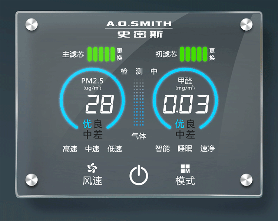Click the blue 优 under PM2.5
Viewport: 278px width, 221px height.
point(87,124)
